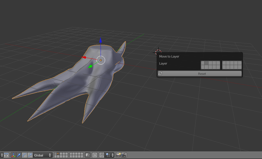Enable the translate manipulator arrow icon
The height and width of the screenshot is (159, 262).
point(19,155)
